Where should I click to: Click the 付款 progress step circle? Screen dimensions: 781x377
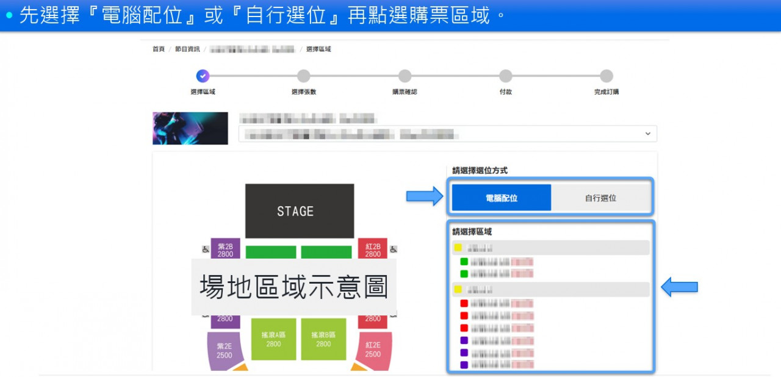click(x=505, y=76)
